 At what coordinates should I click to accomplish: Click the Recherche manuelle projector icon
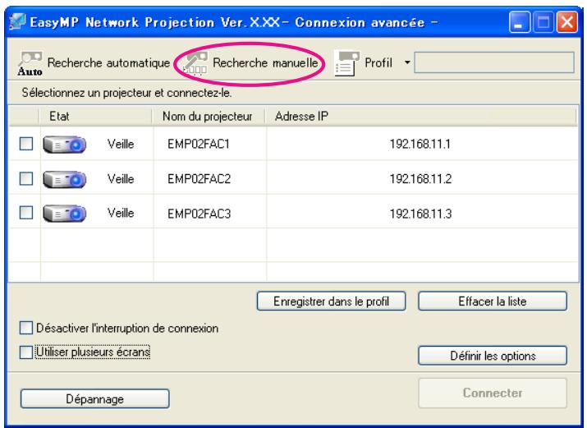(x=195, y=63)
